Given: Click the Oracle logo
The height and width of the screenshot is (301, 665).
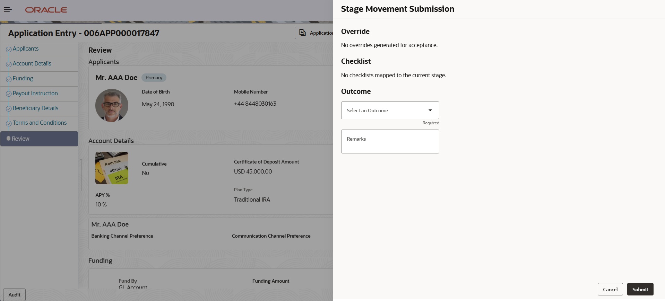Looking at the screenshot, I should click(x=46, y=10).
